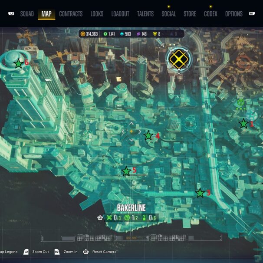263x263 pixels.
Task: Open the SQUAD tab
Action: (x=27, y=14)
